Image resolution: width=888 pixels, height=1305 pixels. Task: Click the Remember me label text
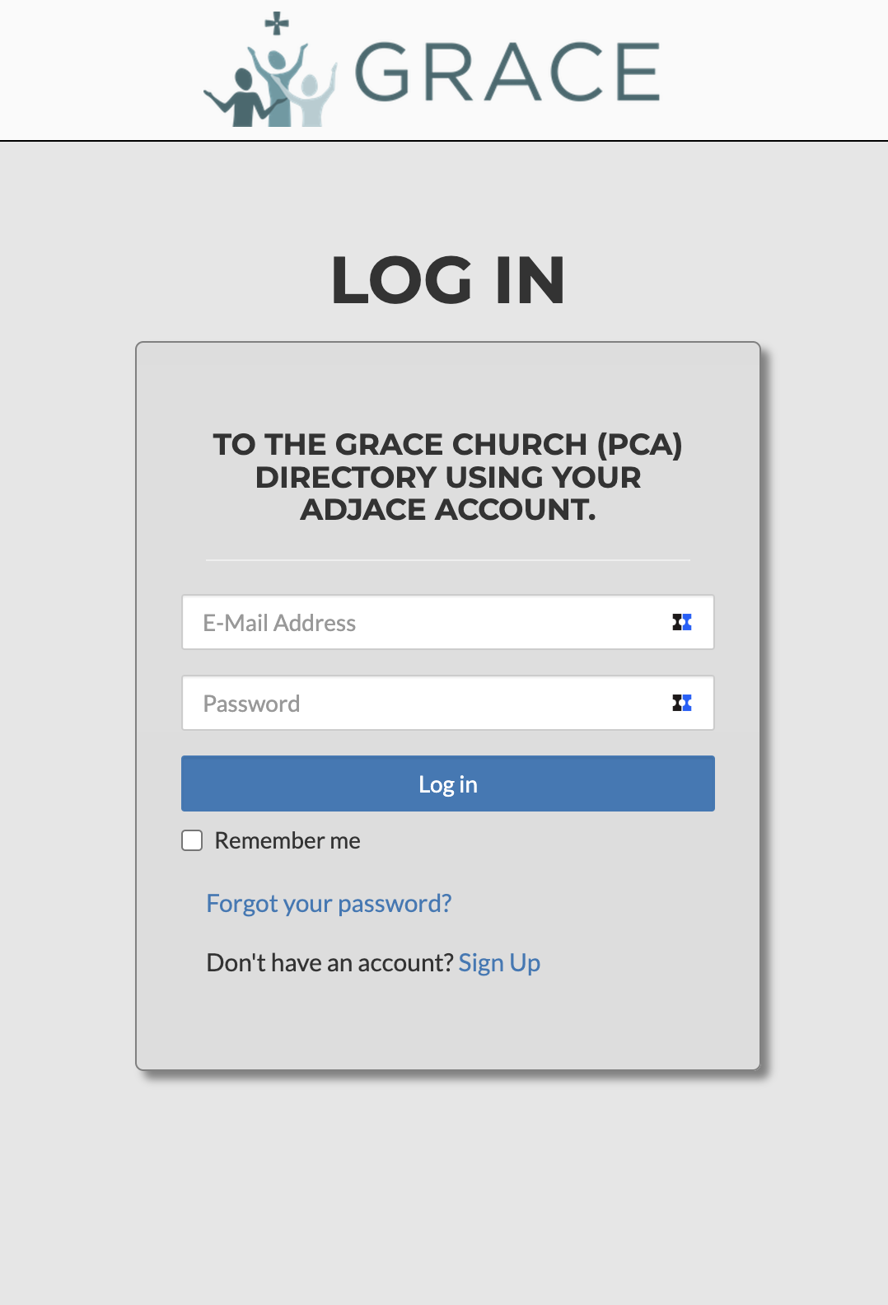pyautogui.click(x=287, y=840)
